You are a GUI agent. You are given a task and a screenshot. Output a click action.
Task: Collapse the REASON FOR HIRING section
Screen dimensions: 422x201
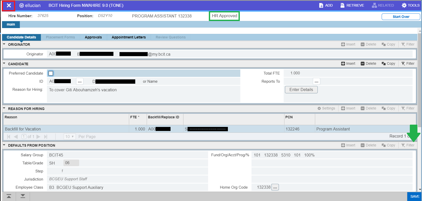click(x=4, y=108)
